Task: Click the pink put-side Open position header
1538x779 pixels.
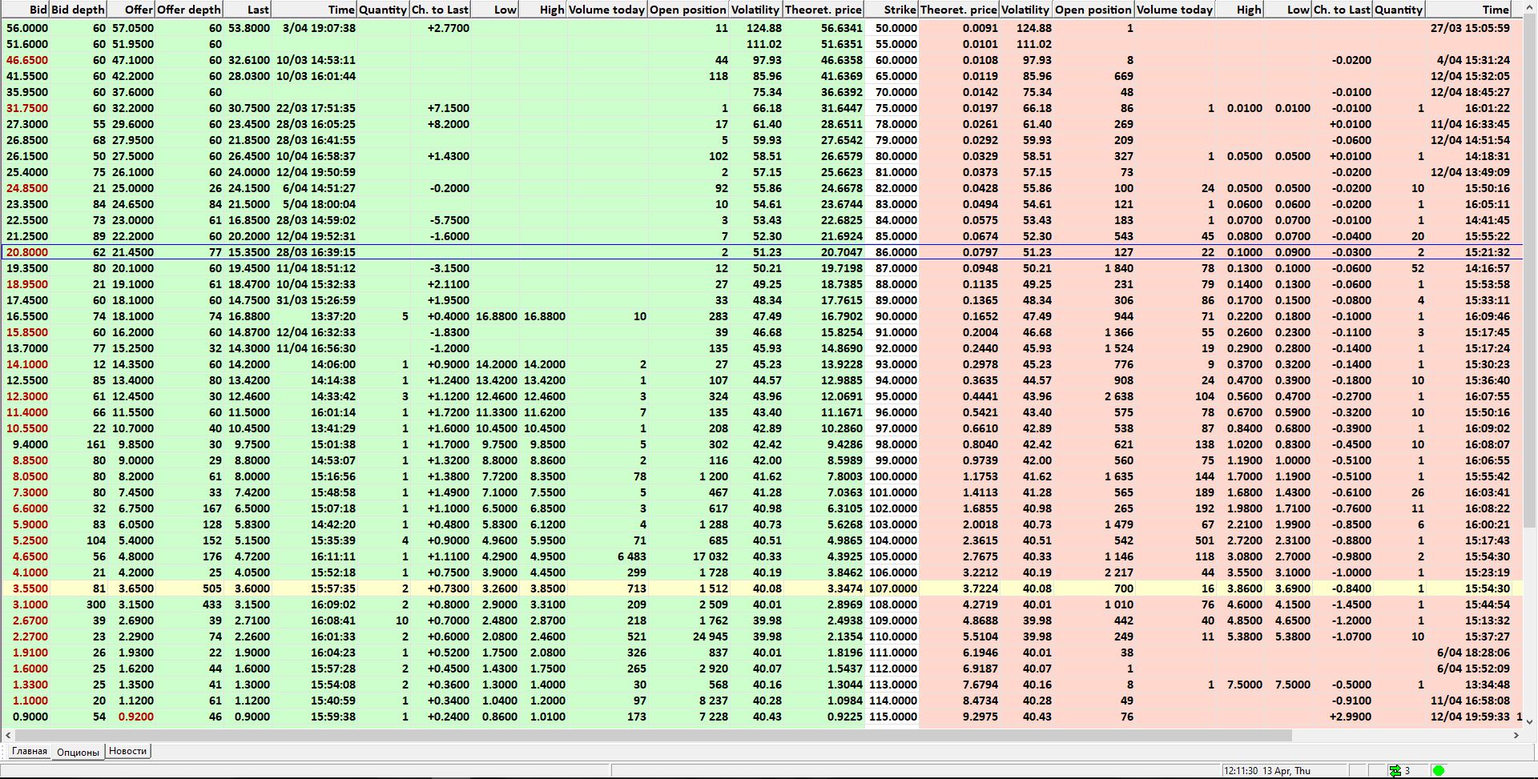Action: tap(1093, 10)
